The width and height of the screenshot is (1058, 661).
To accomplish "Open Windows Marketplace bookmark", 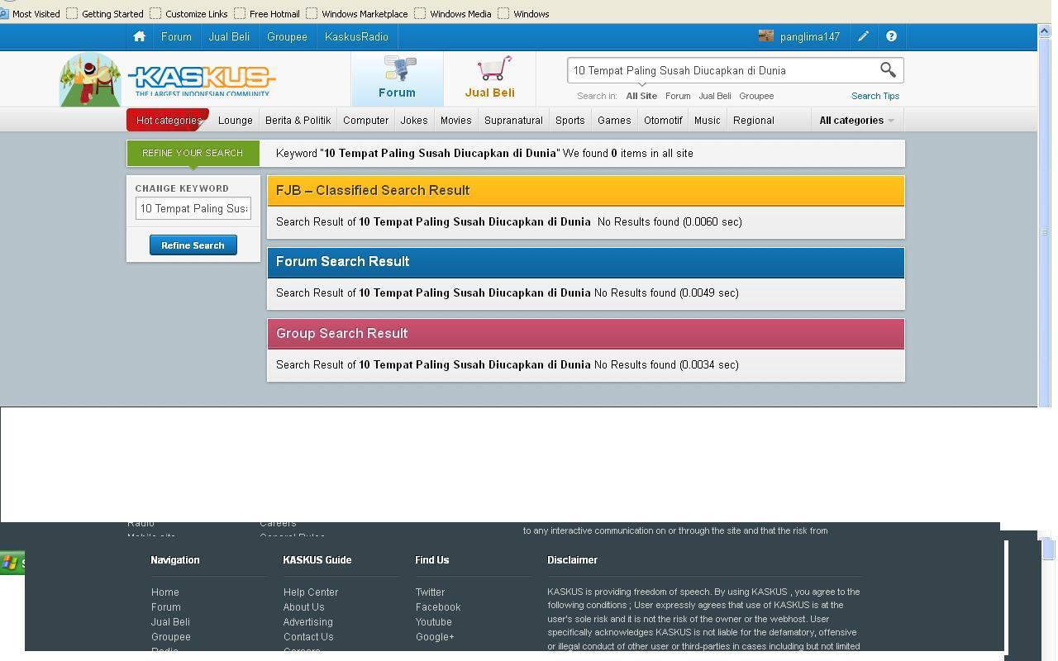I will click(x=357, y=14).
